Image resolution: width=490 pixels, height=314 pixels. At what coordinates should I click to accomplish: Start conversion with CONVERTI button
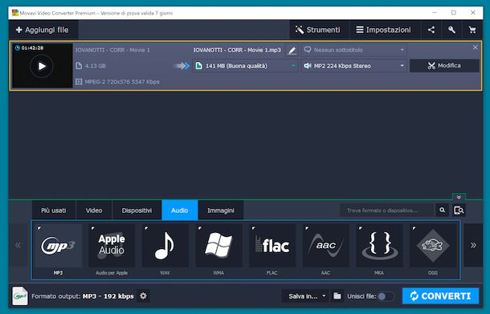[441, 296]
